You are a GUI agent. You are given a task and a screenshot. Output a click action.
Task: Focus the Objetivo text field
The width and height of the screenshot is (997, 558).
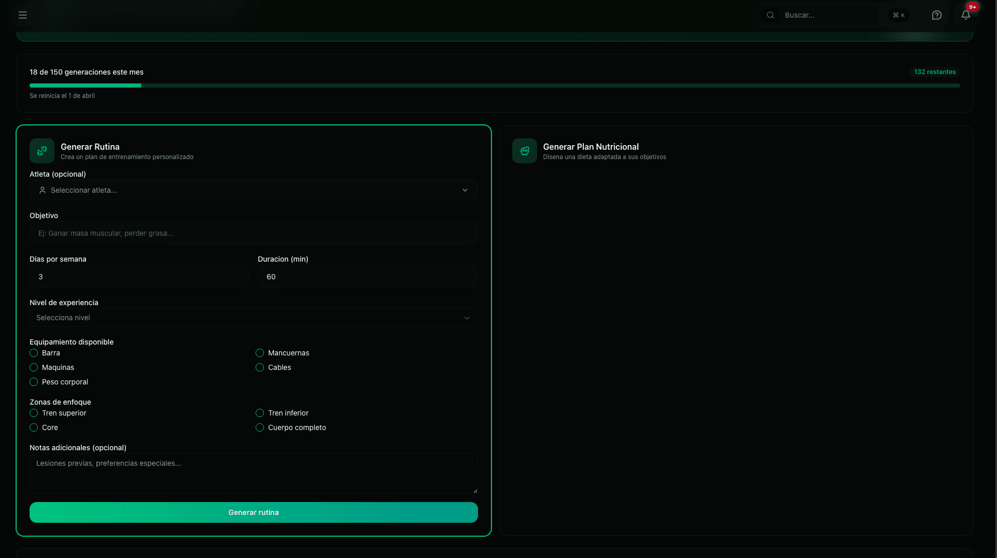coord(254,233)
